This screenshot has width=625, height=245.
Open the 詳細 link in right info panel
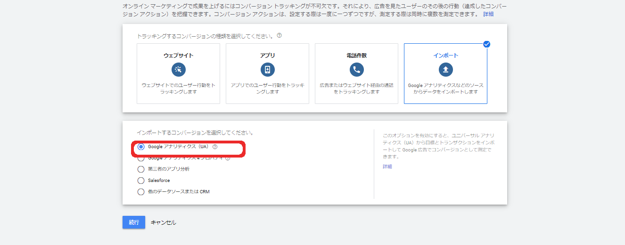(x=387, y=166)
